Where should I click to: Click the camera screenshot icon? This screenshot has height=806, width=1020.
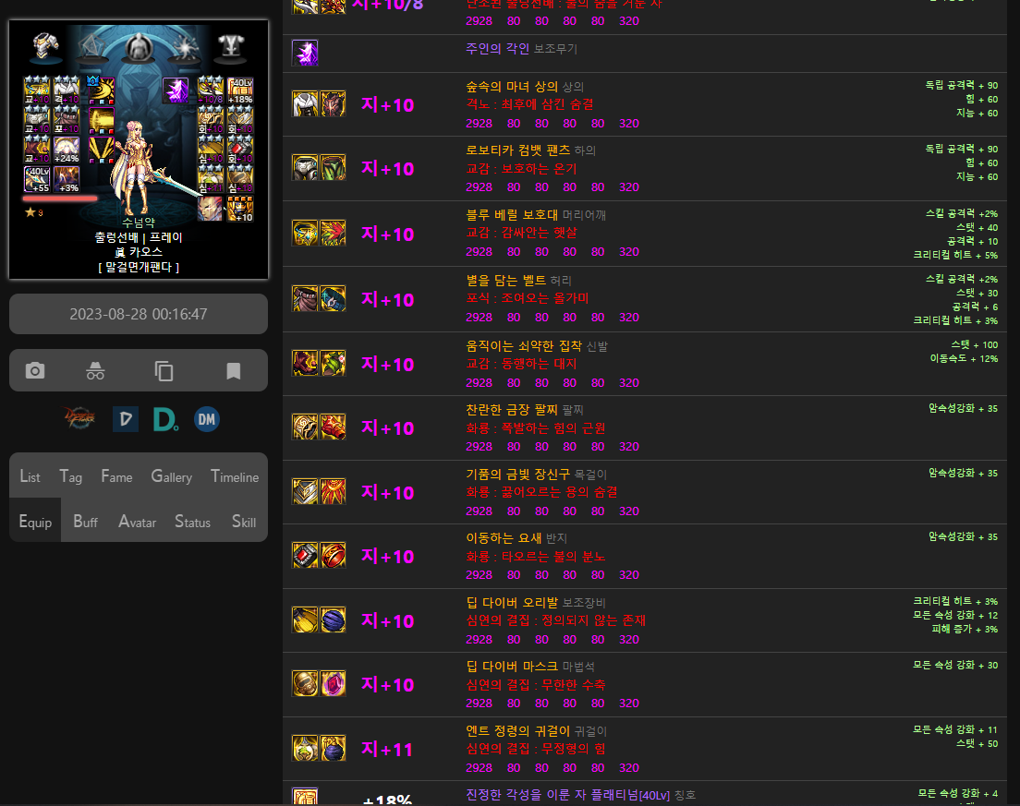pyautogui.click(x=35, y=370)
